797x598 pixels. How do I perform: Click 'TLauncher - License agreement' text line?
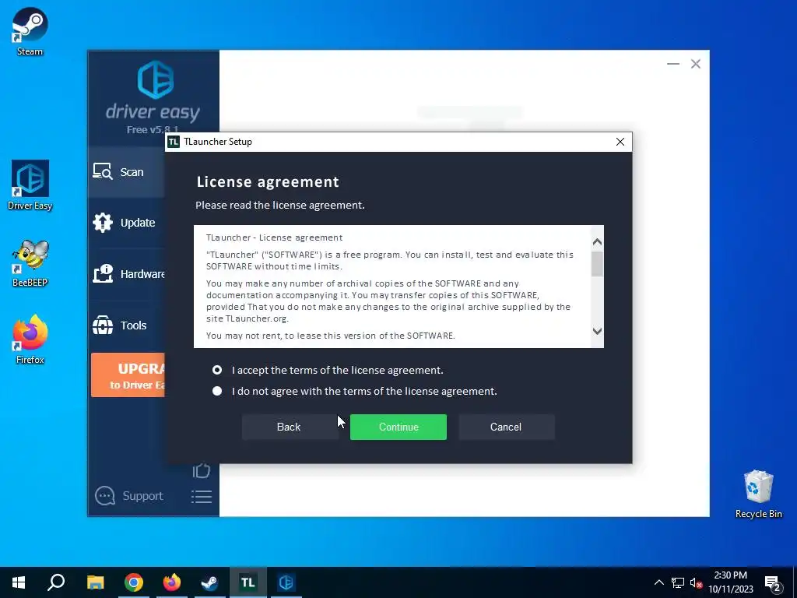[x=275, y=237]
